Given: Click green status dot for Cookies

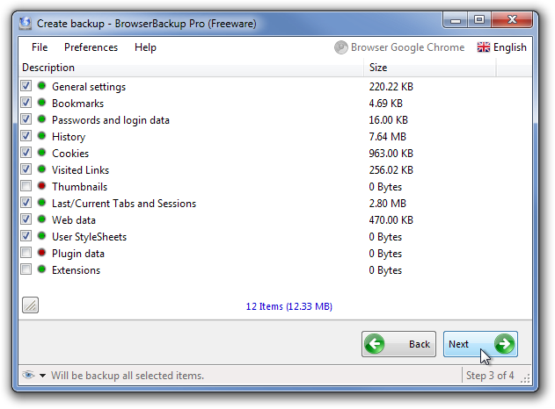Looking at the screenshot, I should pos(41,152).
